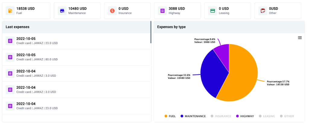The height and width of the screenshot is (125, 309).
Task: Click the green Leasing card icon
Action: coord(213,11)
